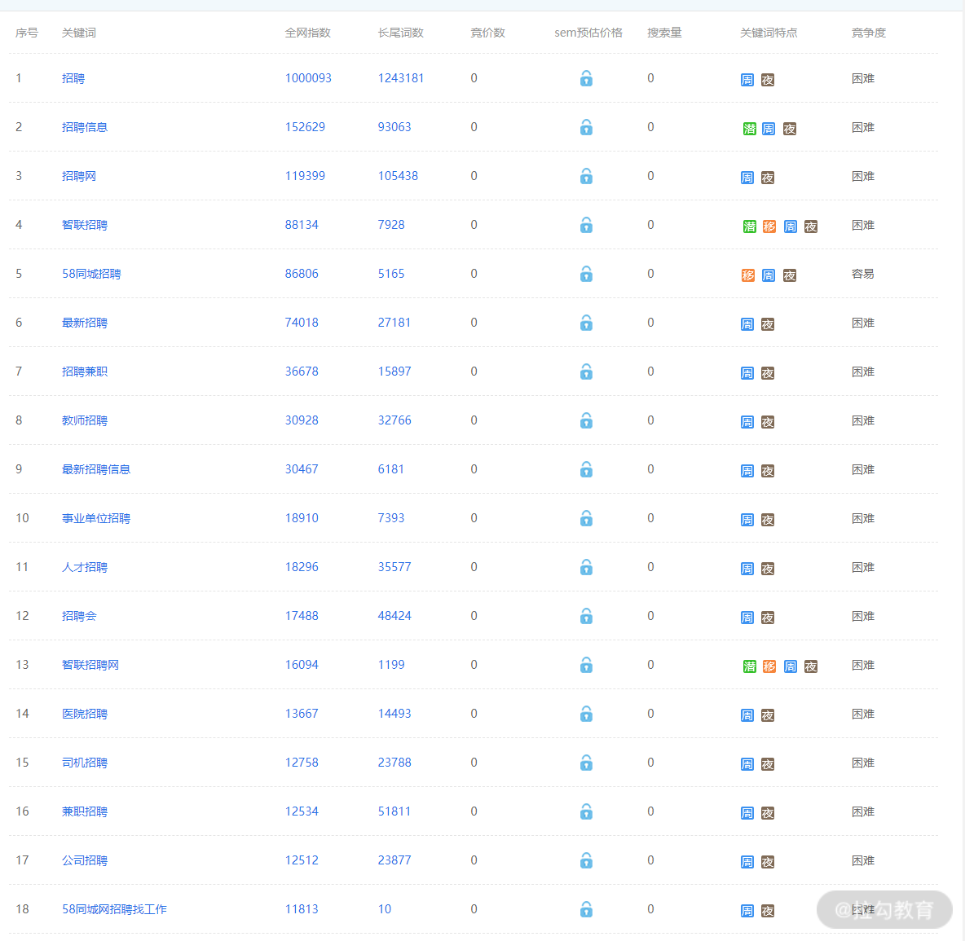Open the keyword link 招聘信息

[85, 127]
